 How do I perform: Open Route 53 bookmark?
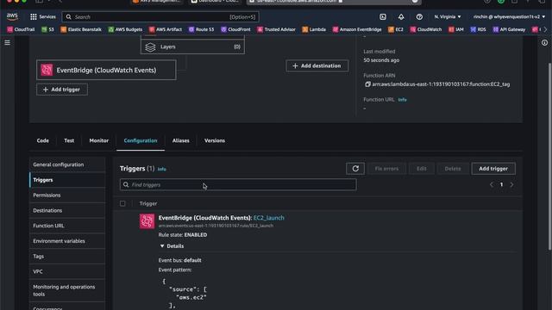point(201,29)
